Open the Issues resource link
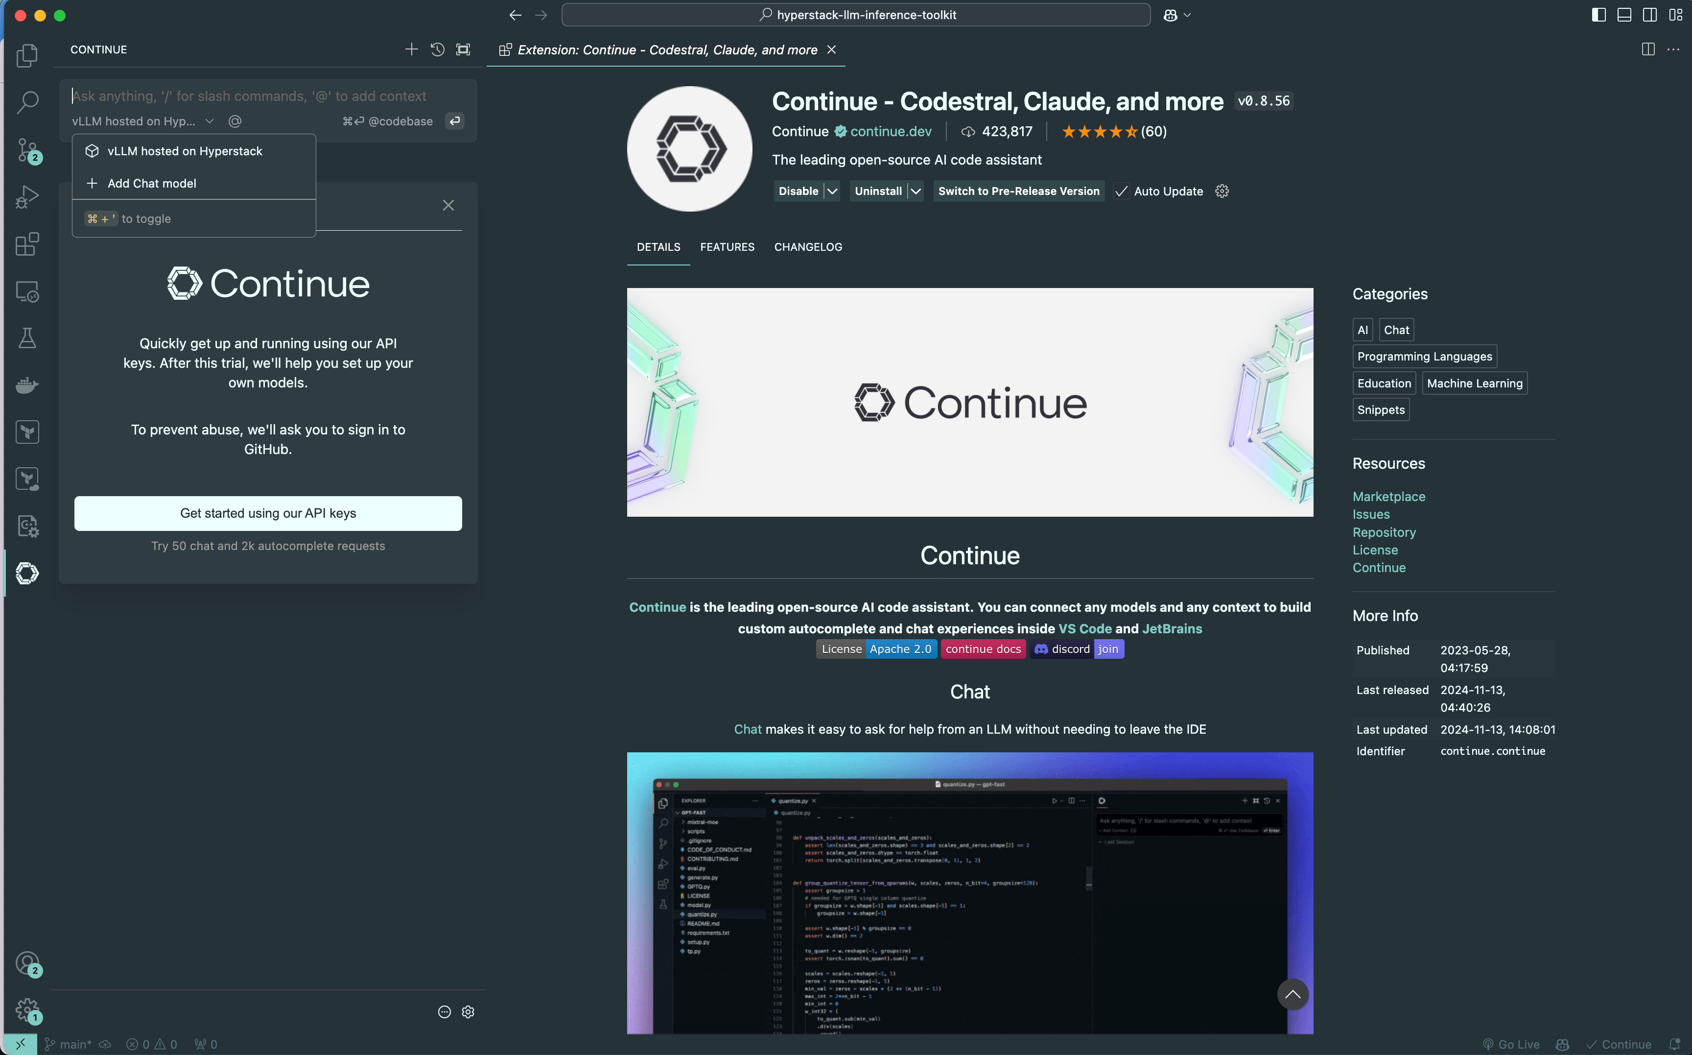The height and width of the screenshot is (1055, 1692). pos(1370,514)
